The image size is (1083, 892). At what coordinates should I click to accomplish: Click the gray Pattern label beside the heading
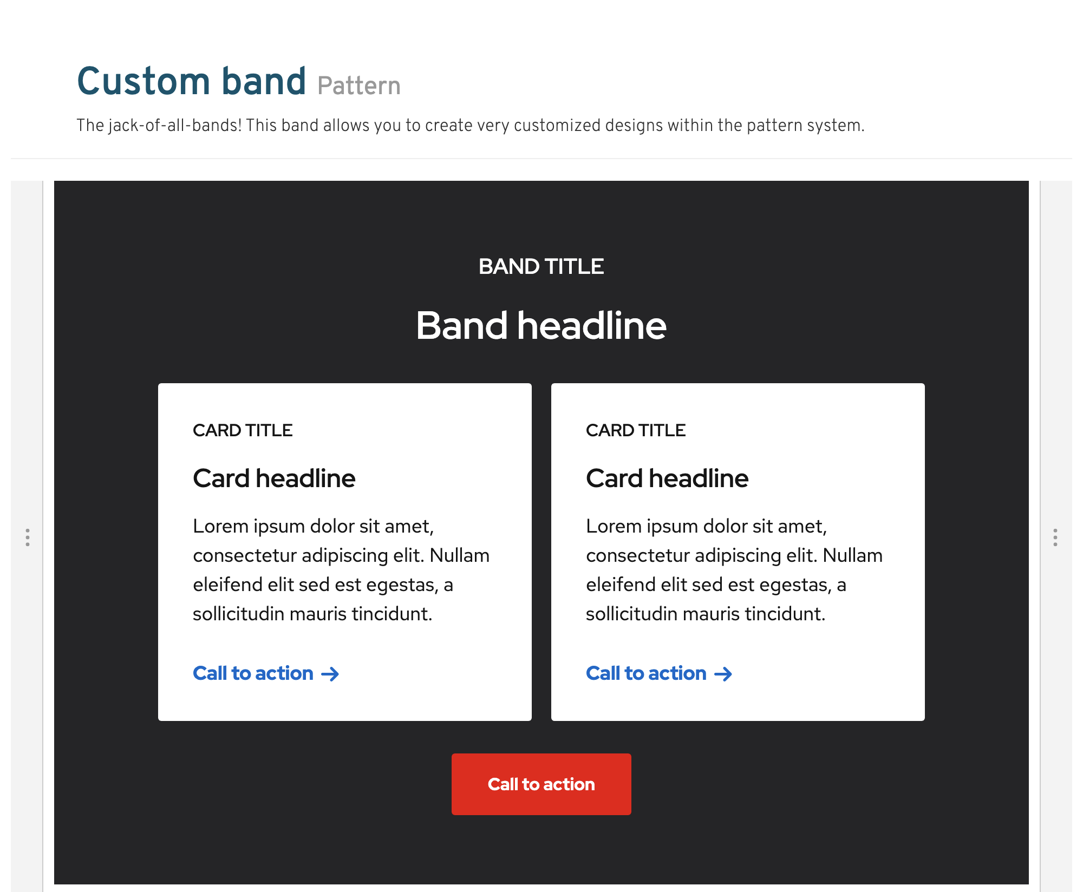(358, 86)
